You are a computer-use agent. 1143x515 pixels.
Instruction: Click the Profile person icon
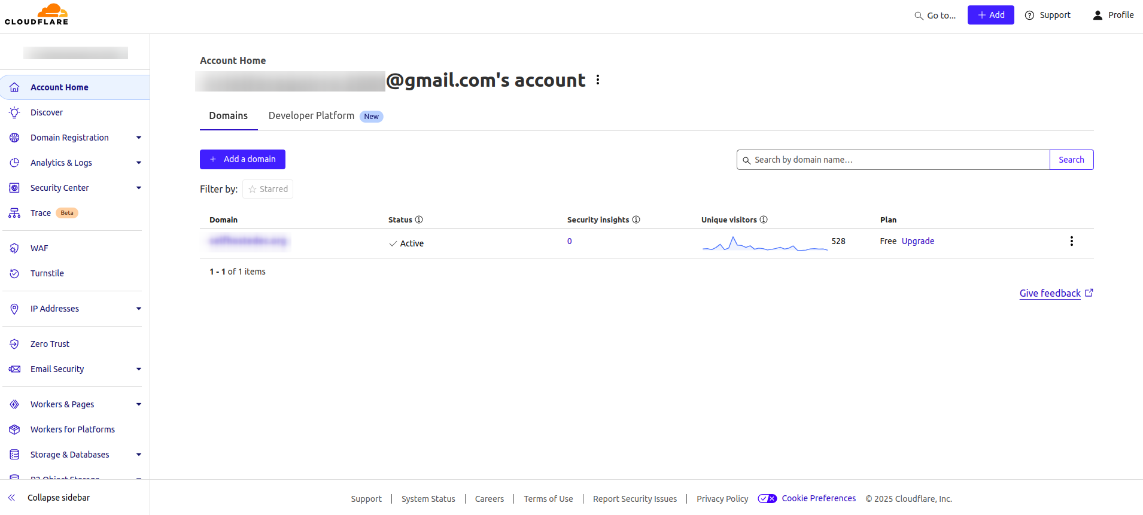(x=1098, y=15)
